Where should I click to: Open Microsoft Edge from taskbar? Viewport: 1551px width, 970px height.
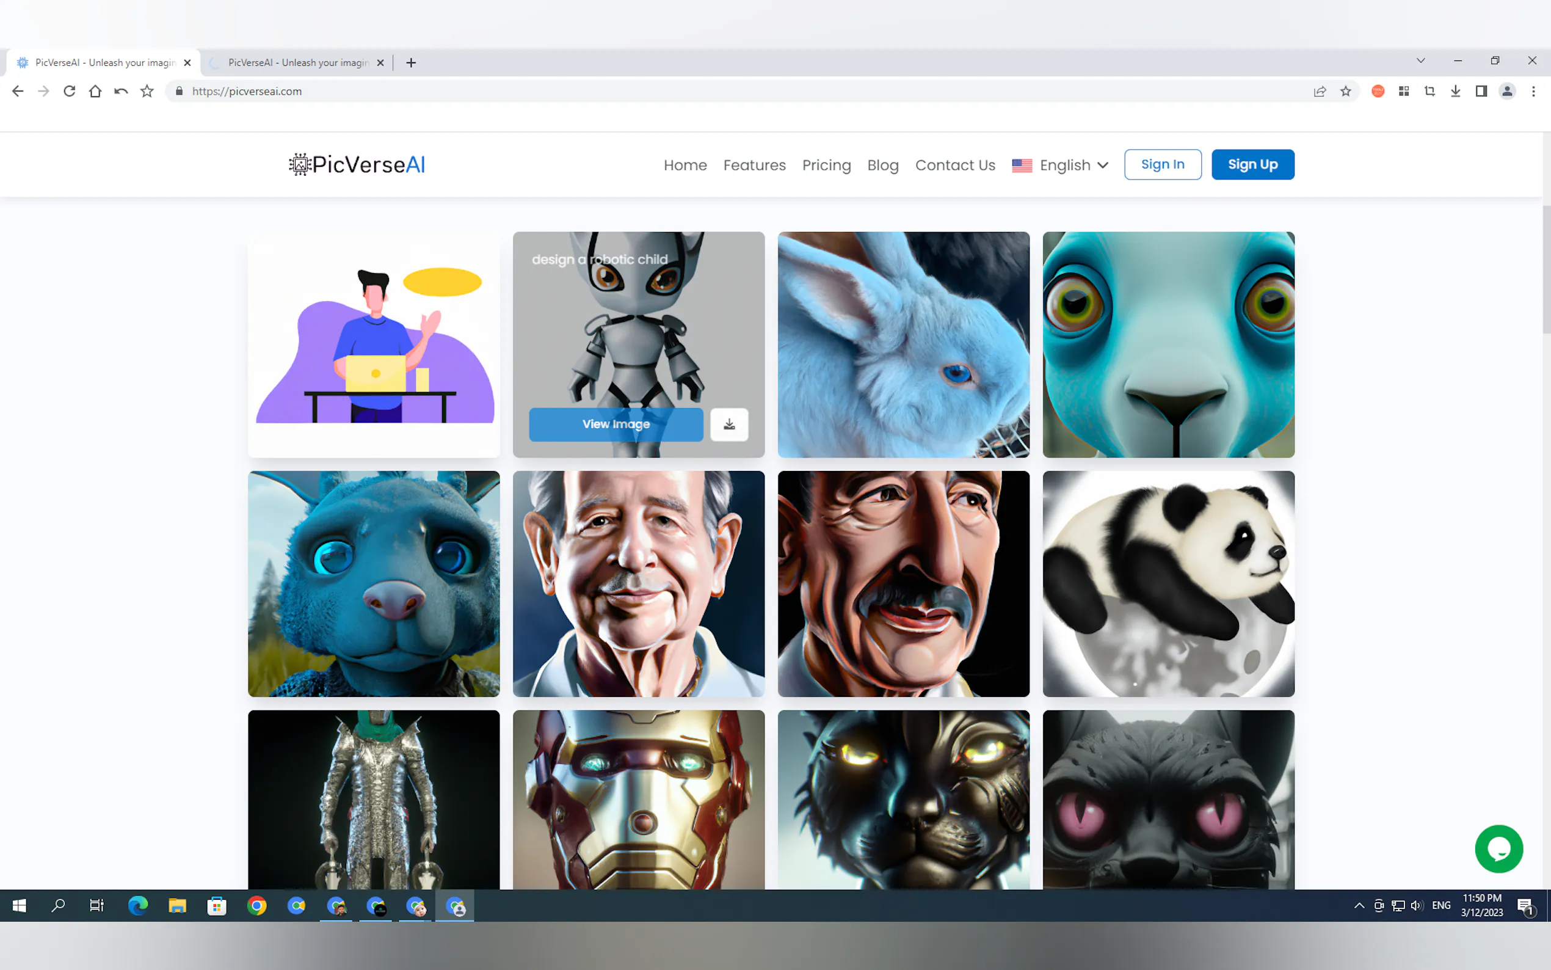tap(137, 906)
